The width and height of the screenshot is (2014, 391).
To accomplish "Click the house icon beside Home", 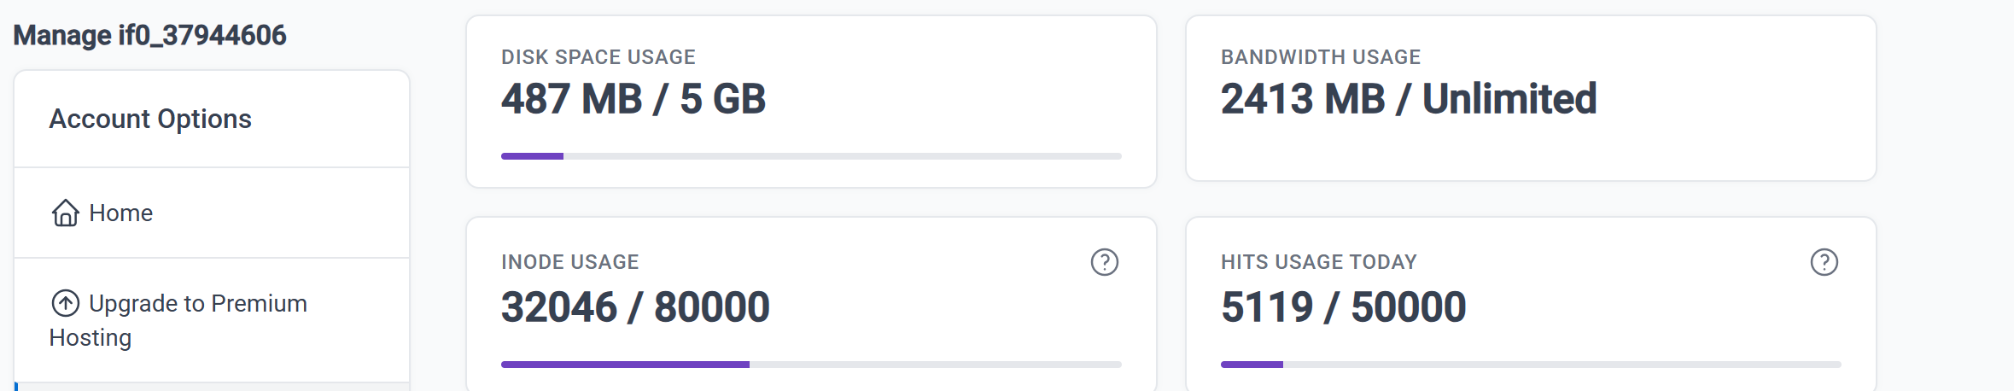I will (x=65, y=213).
